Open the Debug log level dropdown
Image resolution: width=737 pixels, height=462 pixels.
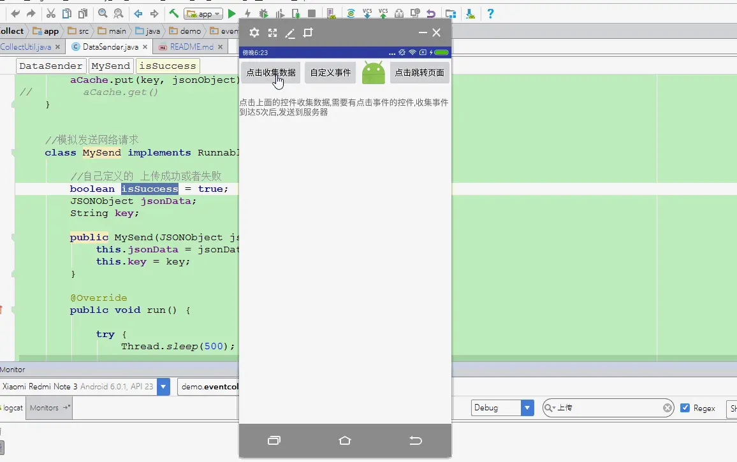[x=527, y=407]
